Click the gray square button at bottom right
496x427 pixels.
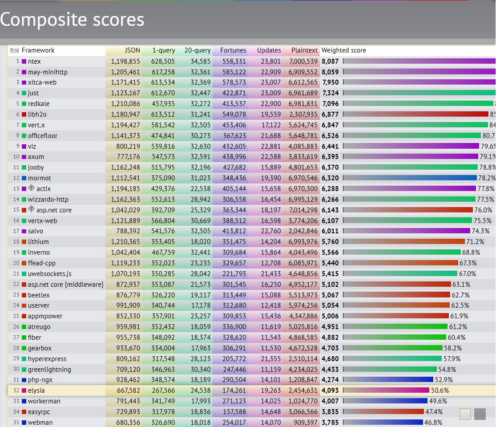[x=480, y=414]
